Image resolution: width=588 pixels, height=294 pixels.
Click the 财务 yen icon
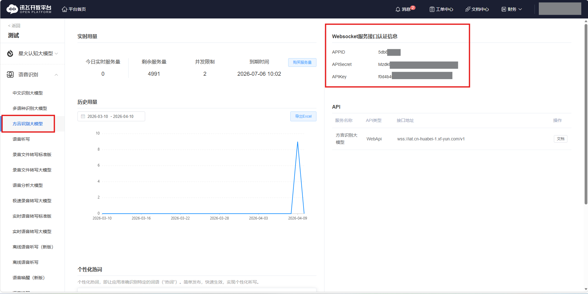(504, 9)
